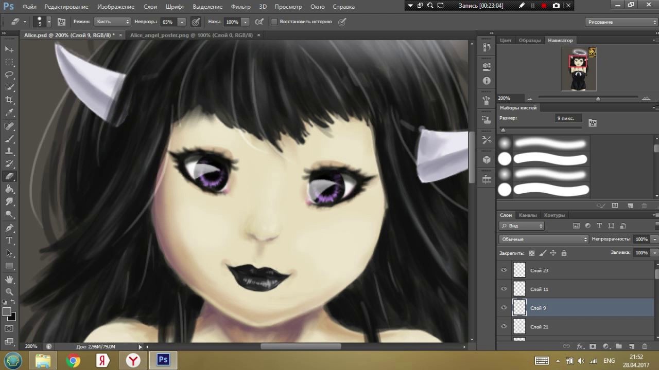Enable Восстановить историю checkbox
Image resolution: width=659 pixels, height=370 pixels.
(274, 22)
